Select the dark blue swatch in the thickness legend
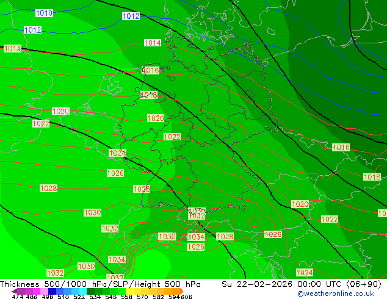Screen dimensions: 387x299 pyautogui.click(x=52, y=291)
